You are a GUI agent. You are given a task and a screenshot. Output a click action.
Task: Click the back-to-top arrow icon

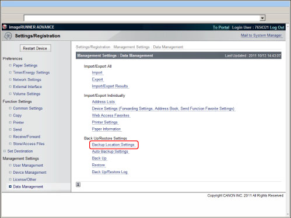(78, 185)
